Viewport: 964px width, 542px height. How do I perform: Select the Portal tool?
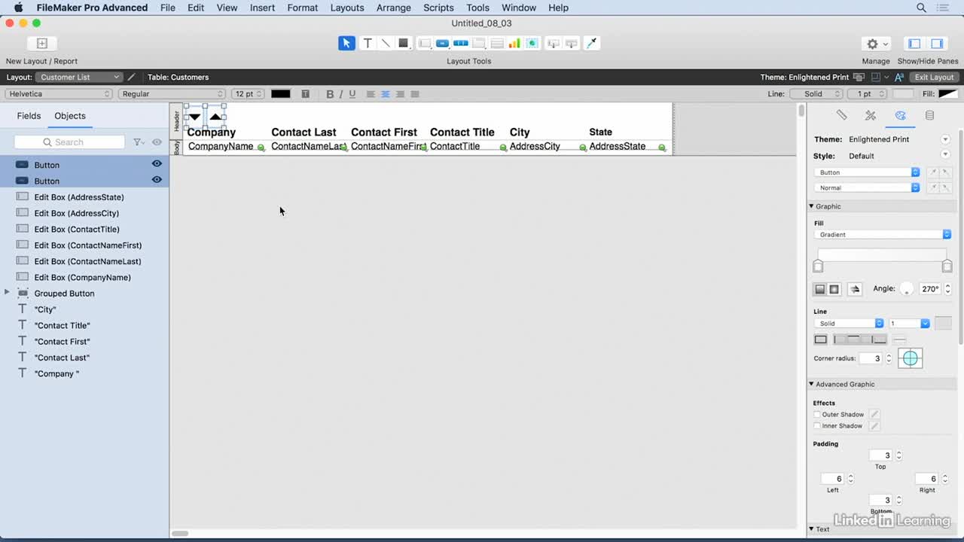click(x=497, y=44)
